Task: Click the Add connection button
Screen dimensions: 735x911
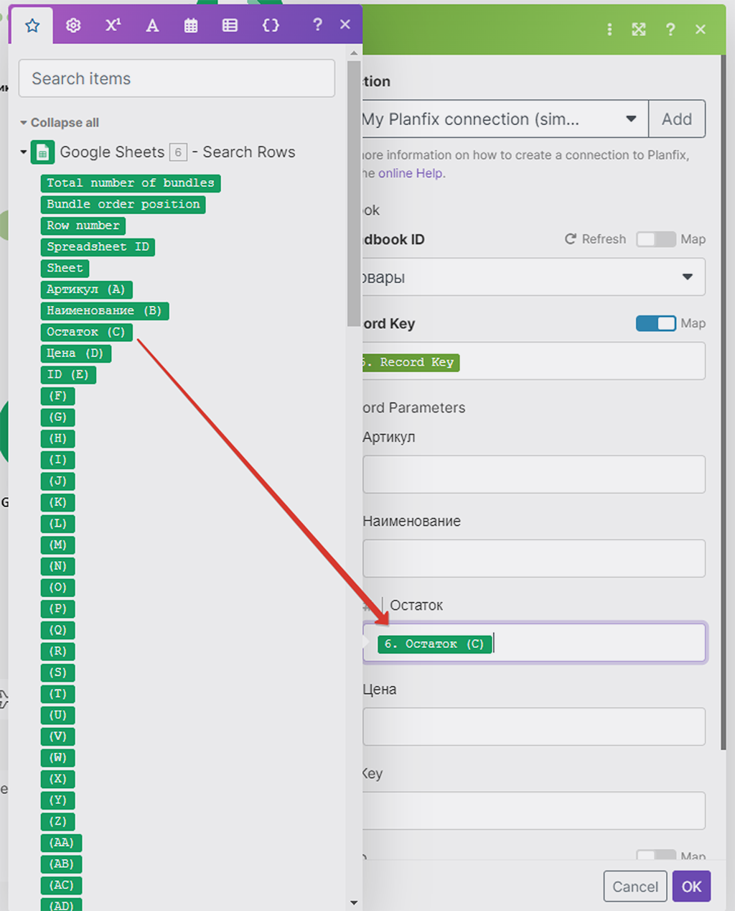Action: pyautogui.click(x=677, y=119)
